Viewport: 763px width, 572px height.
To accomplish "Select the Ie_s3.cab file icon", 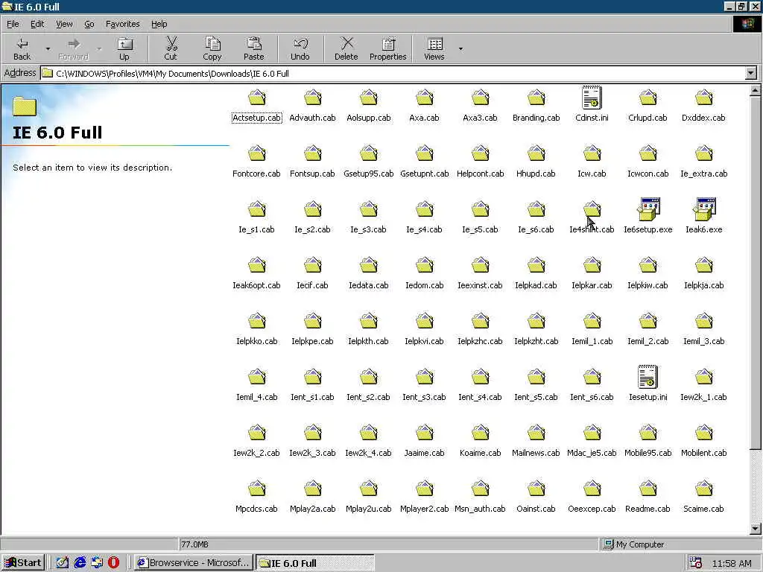I will click(369, 209).
